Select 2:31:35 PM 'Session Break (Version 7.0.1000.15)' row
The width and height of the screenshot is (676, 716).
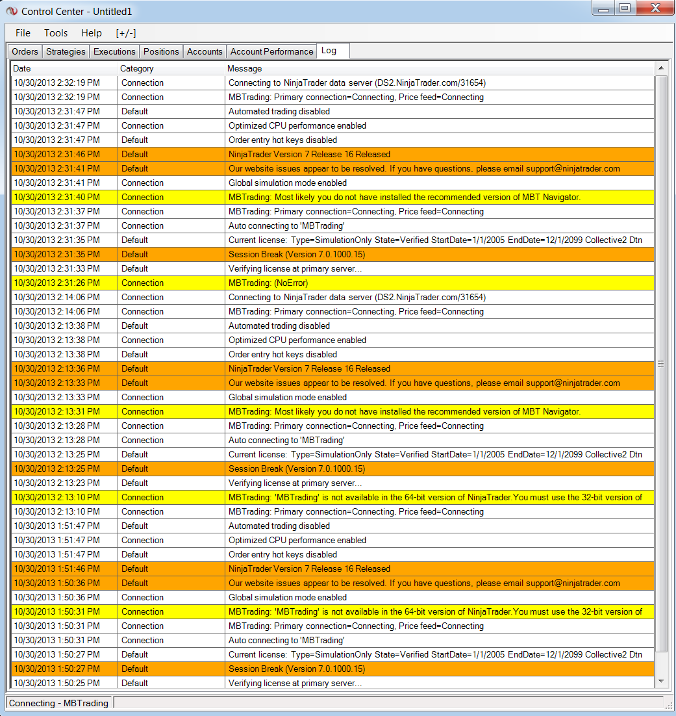(x=332, y=254)
